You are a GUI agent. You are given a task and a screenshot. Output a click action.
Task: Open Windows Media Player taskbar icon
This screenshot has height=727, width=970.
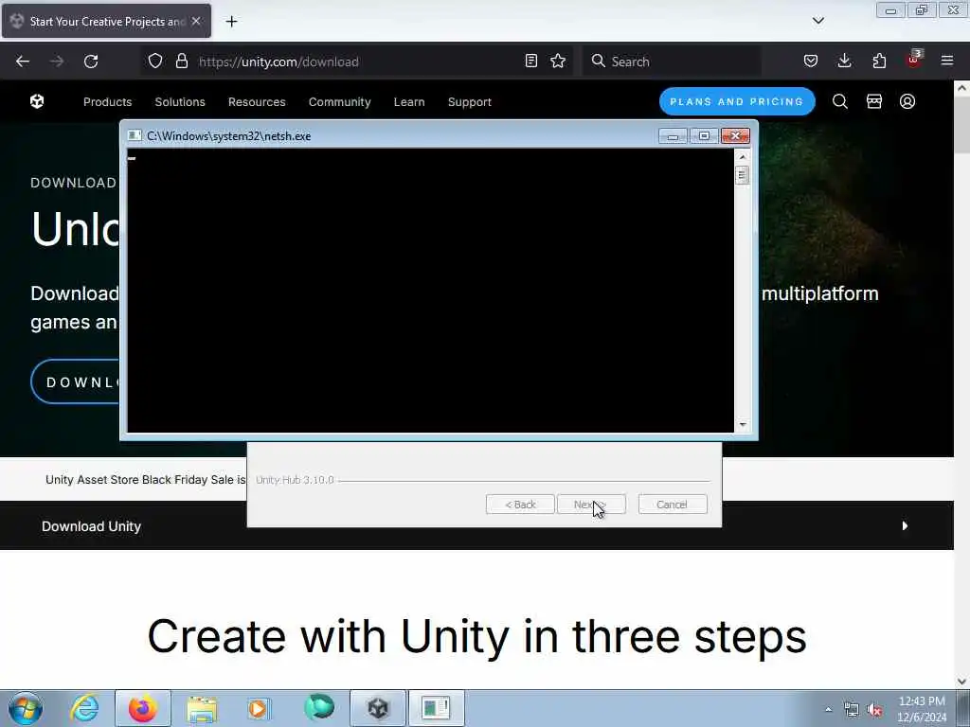tap(258, 708)
